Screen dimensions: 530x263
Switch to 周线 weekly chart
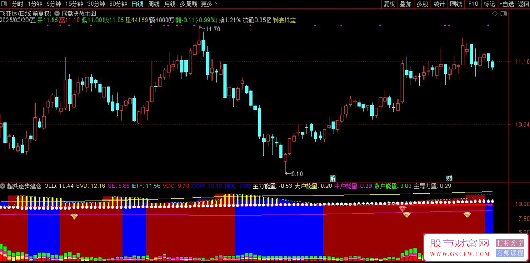coord(154,4)
